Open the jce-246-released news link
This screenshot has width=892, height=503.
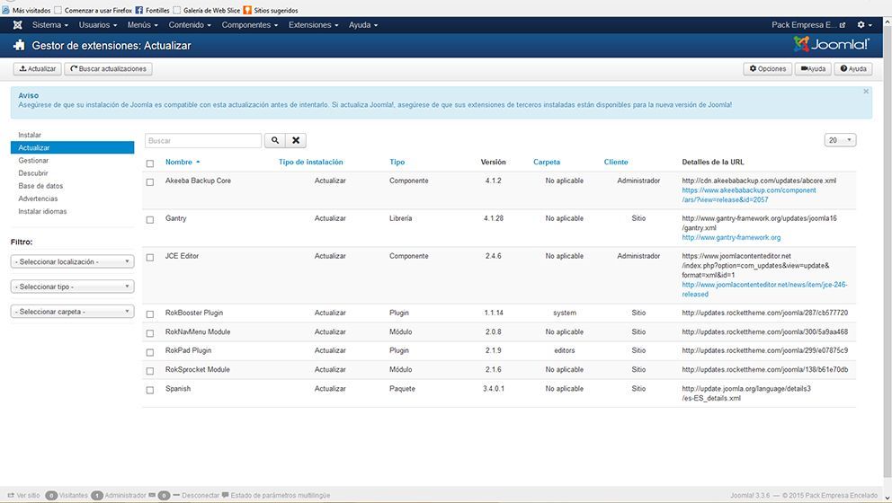click(x=764, y=289)
